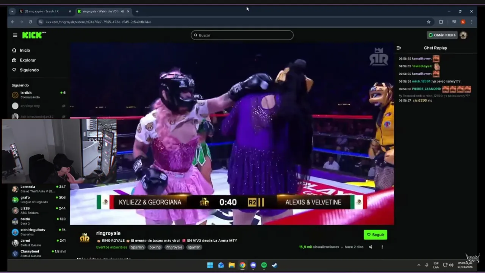Bookmark this page with the star
Image resolution: width=485 pixels, height=273 pixels.
click(x=429, y=22)
